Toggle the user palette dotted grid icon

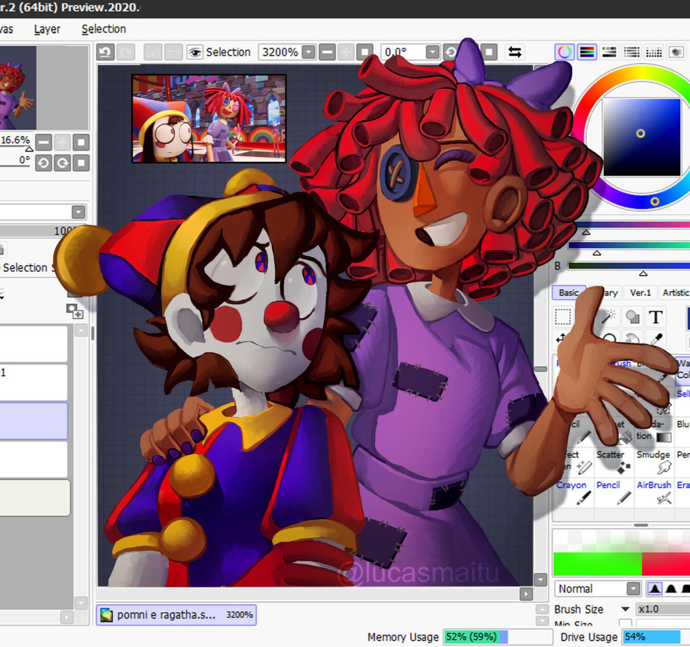(x=654, y=52)
